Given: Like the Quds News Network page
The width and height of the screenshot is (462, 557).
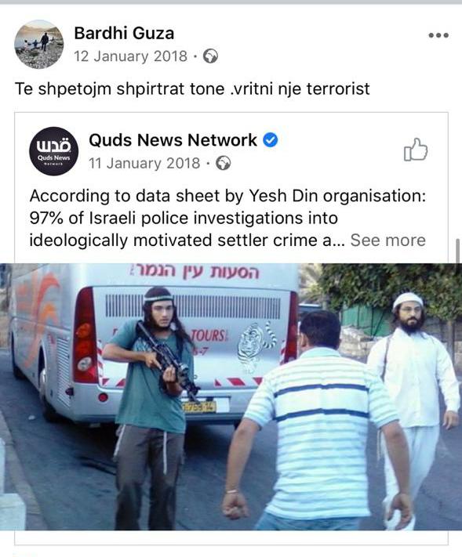Looking at the screenshot, I should pos(416,150).
